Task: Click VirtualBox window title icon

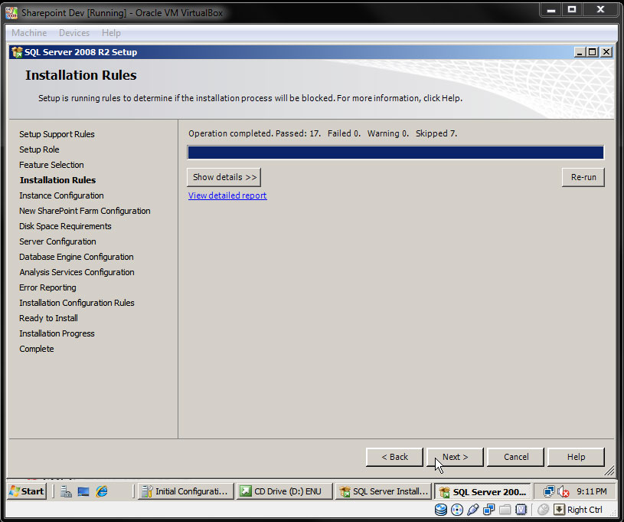Action: pos(11,13)
